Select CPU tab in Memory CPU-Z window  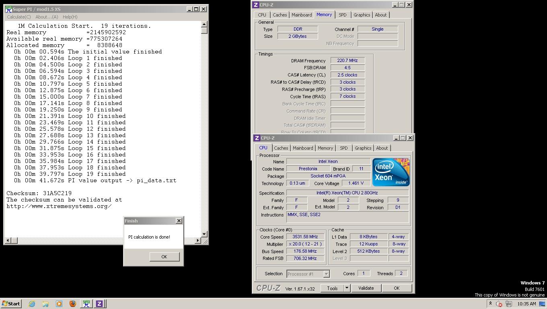pos(262,15)
